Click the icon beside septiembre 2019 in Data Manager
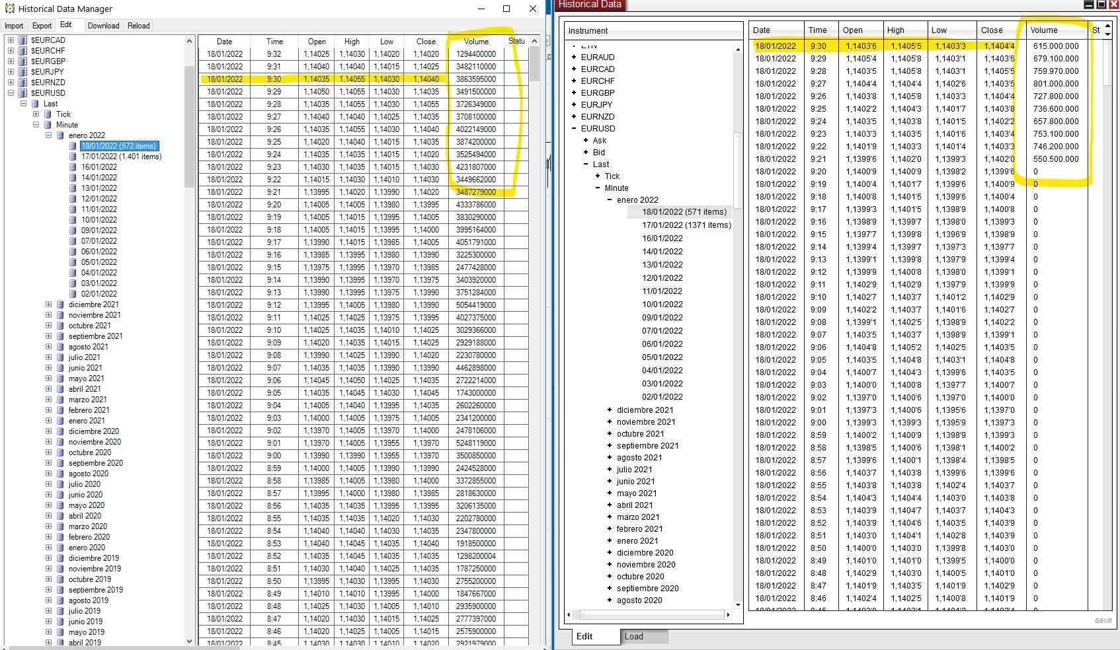 coord(60,590)
